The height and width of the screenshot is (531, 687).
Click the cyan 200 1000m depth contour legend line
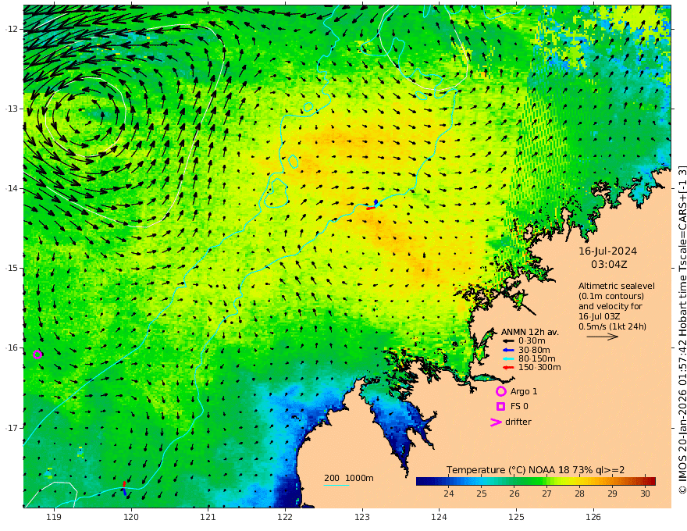(x=336, y=485)
